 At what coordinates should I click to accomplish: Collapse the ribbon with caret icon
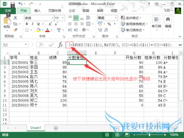click(x=180, y=36)
